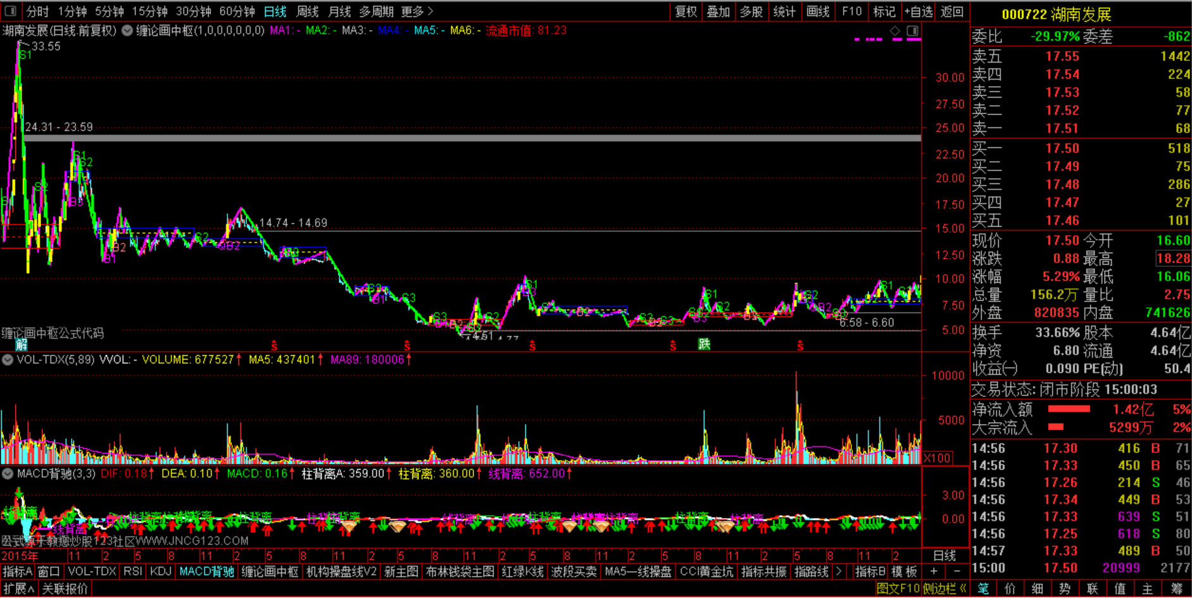Select the 15分钟 period

coord(149,11)
